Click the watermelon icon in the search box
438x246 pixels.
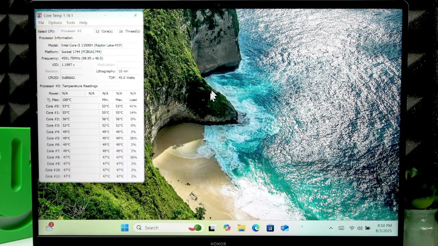(195, 228)
